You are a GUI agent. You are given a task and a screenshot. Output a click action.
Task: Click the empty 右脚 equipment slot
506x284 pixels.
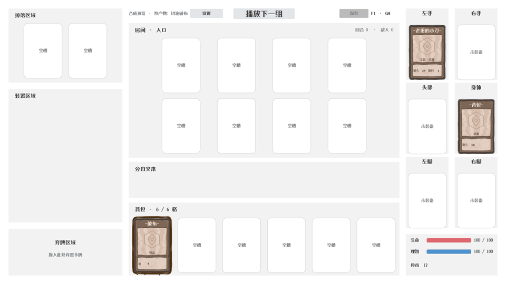476,200
